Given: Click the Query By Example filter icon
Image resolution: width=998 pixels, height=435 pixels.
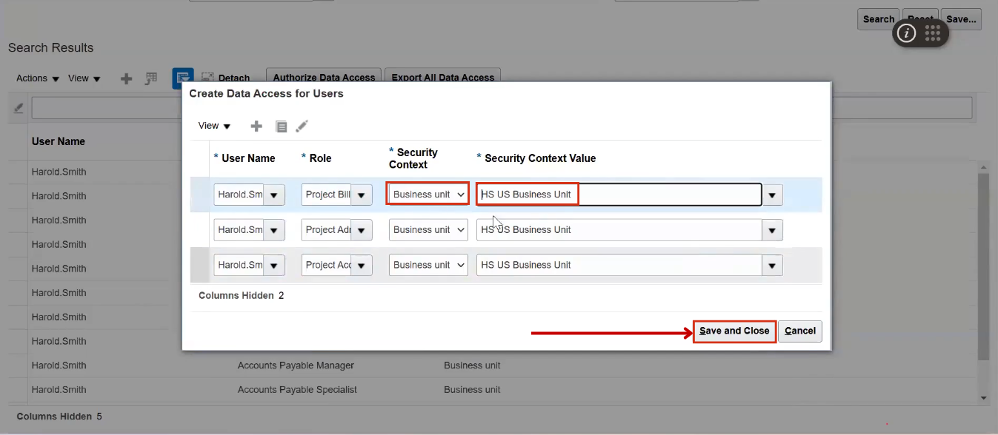Looking at the screenshot, I should coord(18,107).
